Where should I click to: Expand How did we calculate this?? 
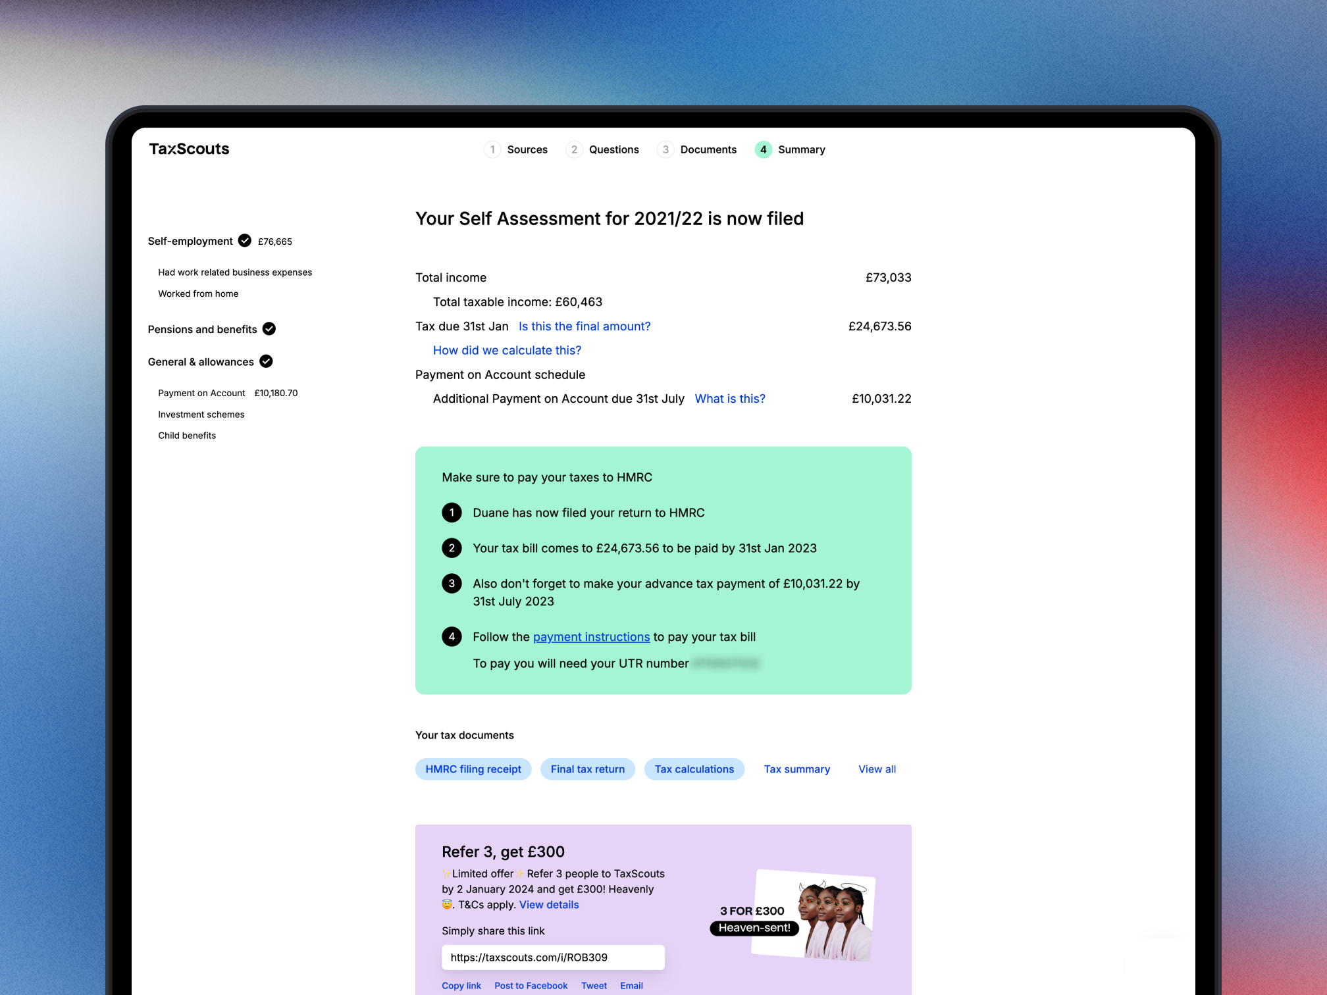pos(507,351)
